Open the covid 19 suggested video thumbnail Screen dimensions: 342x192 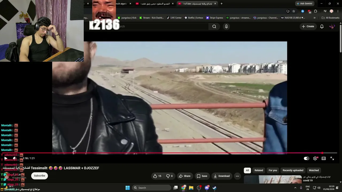273,179
